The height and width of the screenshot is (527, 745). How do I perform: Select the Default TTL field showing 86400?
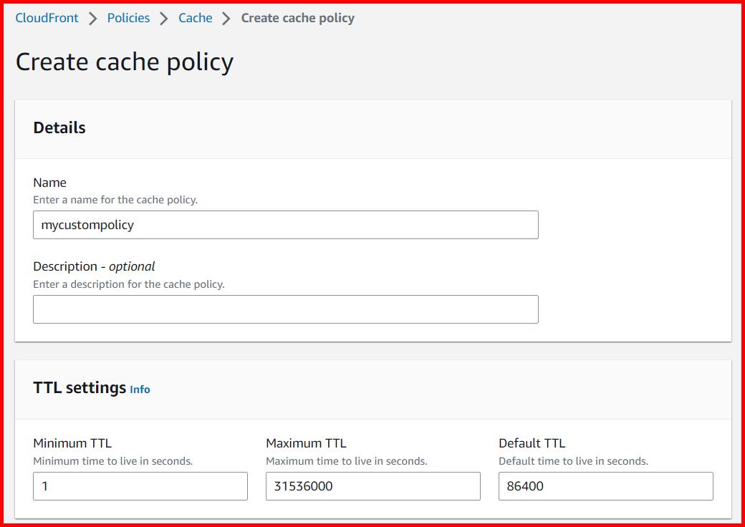click(x=606, y=485)
